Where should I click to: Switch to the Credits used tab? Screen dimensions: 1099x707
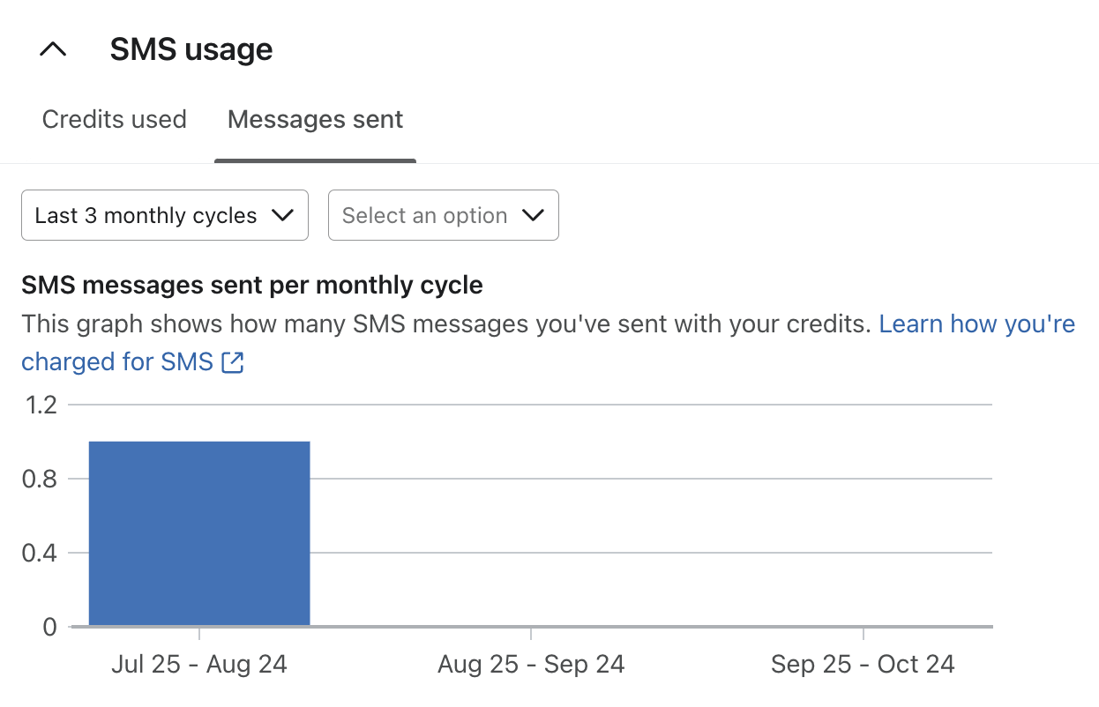114,119
